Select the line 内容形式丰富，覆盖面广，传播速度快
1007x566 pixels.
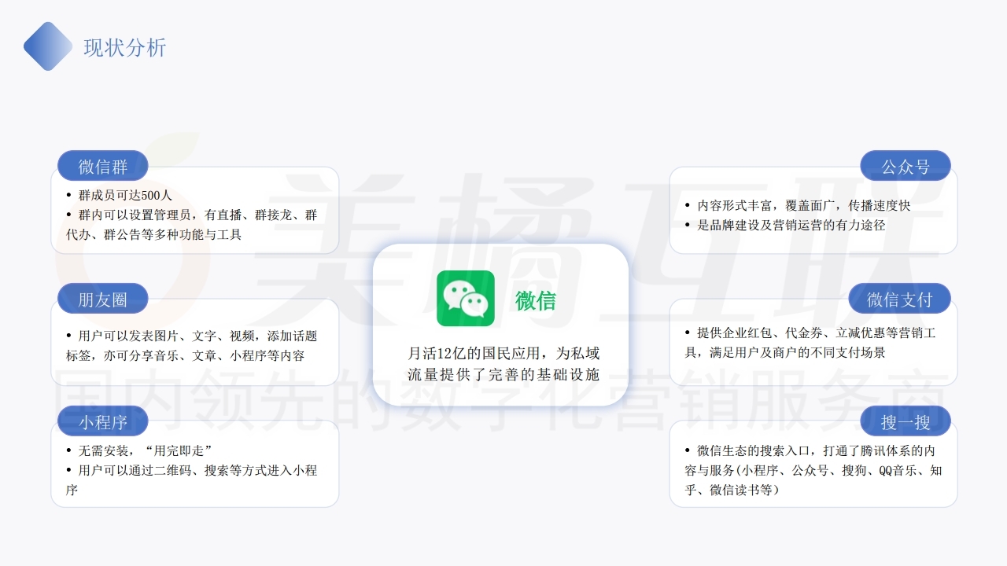[803, 205]
